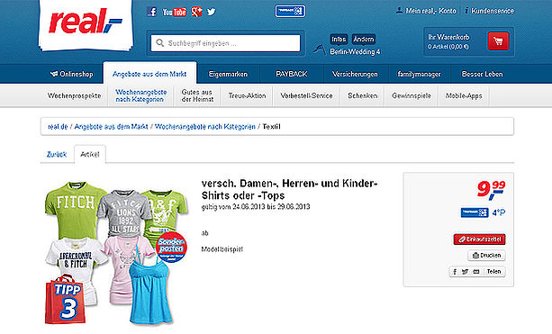The width and height of the screenshot is (552, 334).
Task: Go back via Zurück tab
Action: pyautogui.click(x=57, y=155)
